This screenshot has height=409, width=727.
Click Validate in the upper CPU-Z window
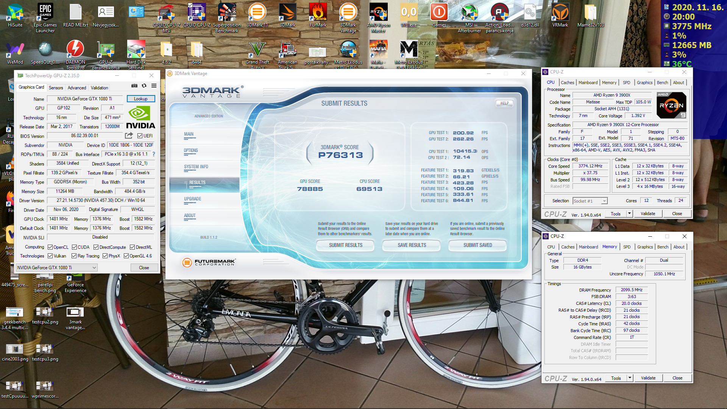647,214
